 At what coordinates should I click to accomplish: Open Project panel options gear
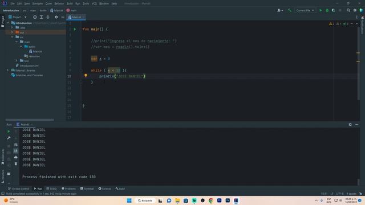point(56,17)
